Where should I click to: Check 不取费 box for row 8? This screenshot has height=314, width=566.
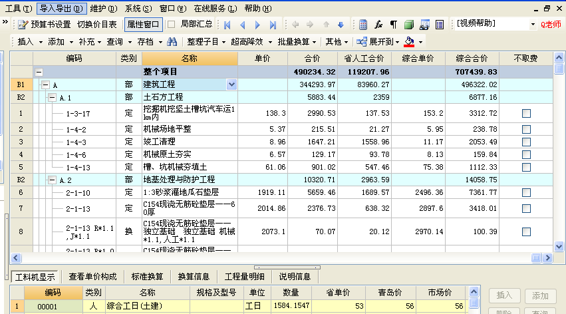point(526,232)
